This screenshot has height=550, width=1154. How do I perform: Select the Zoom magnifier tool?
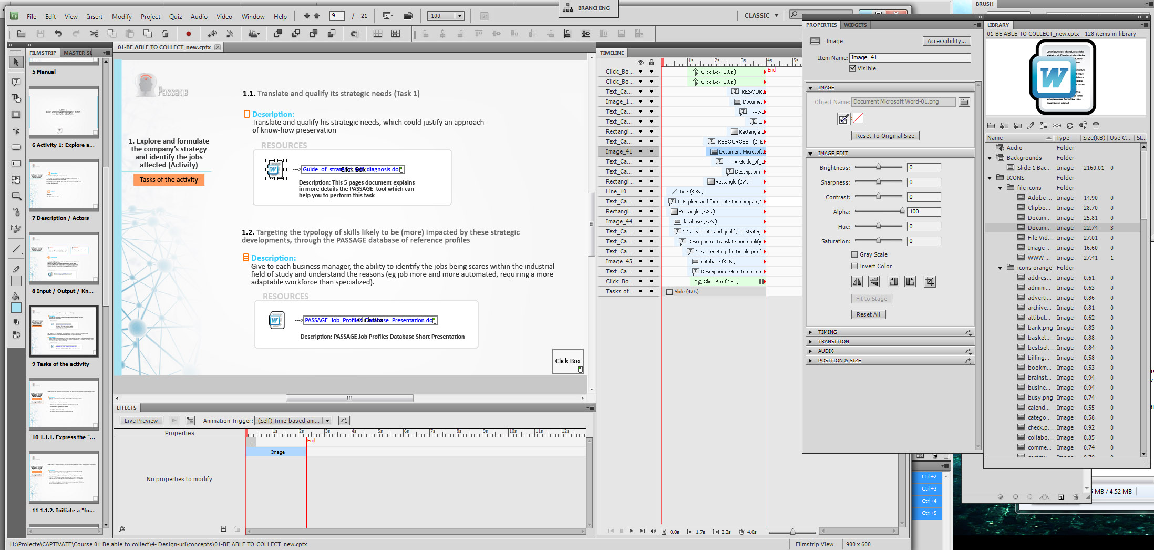pos(16,197)
